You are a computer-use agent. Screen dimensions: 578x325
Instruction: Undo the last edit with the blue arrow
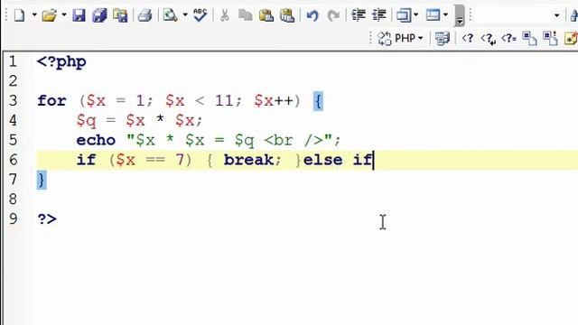click(x=312, y=16)
